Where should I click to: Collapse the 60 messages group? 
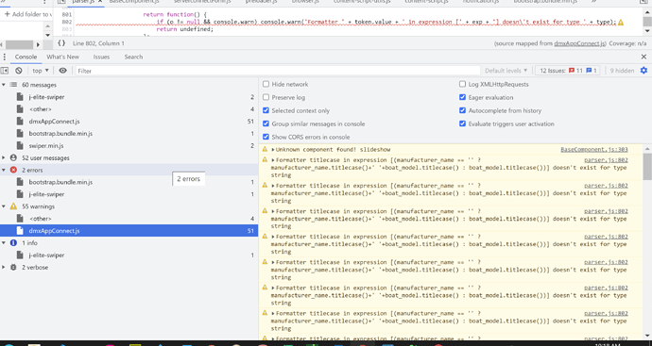click(x=4, y=85)
